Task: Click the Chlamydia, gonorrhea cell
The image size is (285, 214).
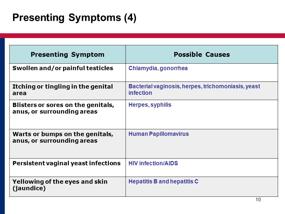Action: point(202,73)
